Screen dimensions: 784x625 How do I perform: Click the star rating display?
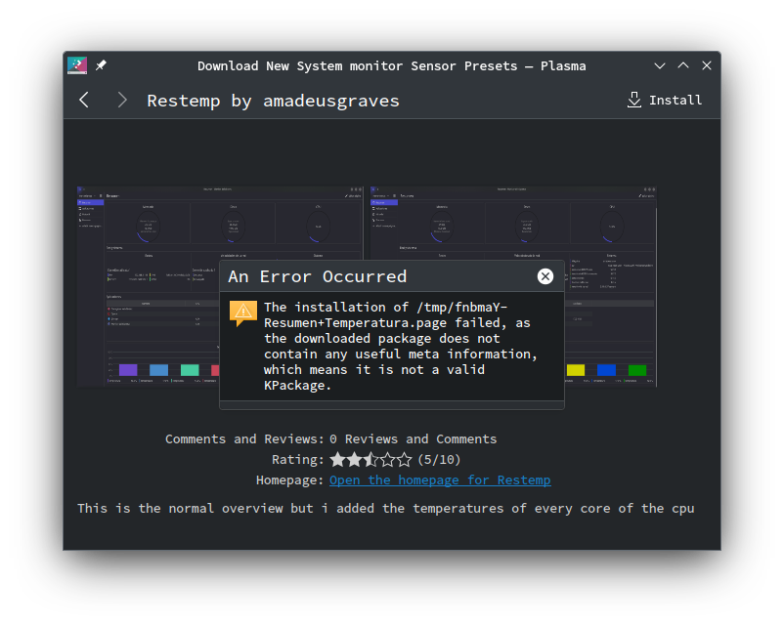click(x=371, y=459)
